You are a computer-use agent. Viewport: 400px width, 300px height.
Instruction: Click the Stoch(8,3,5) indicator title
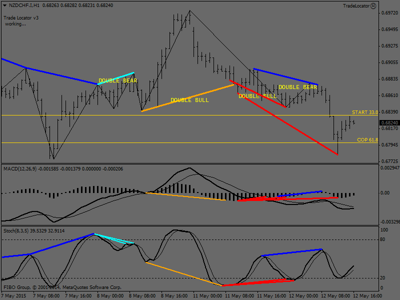(x=17, y=230)
